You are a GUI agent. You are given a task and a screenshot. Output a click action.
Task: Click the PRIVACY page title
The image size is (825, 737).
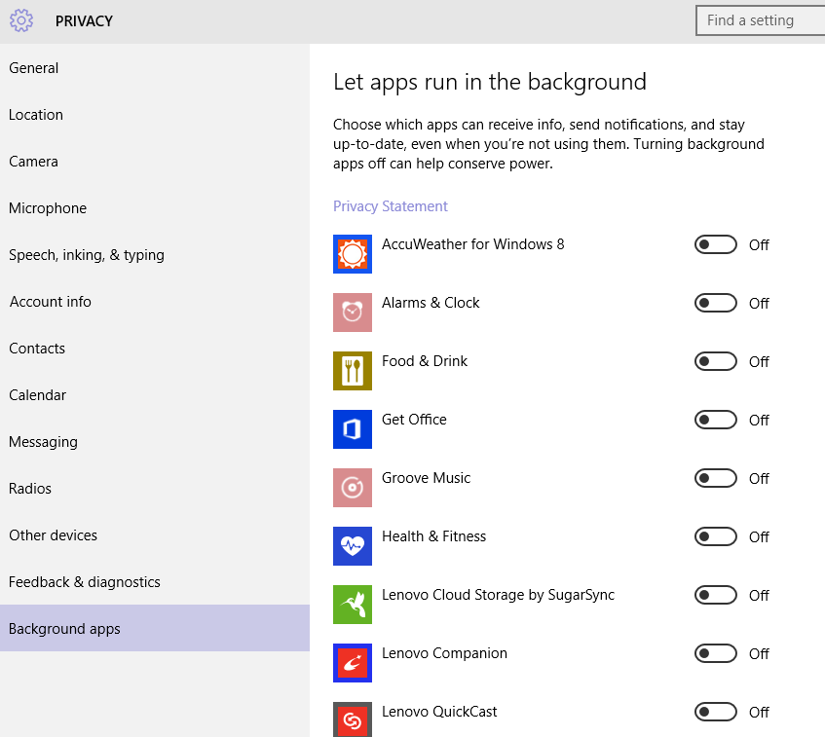pos(84,21)
